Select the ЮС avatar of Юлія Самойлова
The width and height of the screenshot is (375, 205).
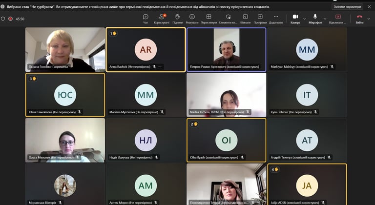[x=65, y=95]
